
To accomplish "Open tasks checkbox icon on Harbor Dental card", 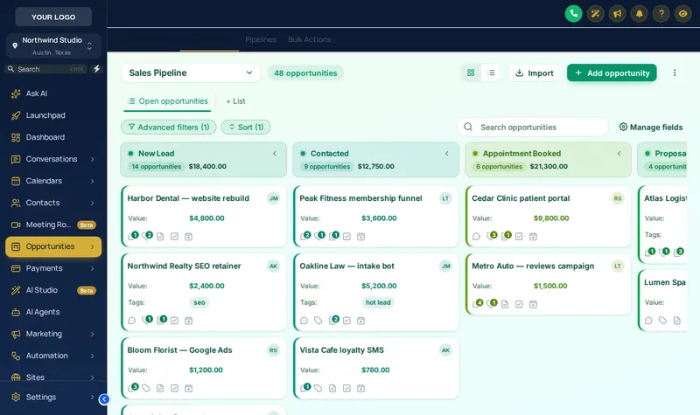I will coord(174,236).
